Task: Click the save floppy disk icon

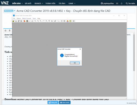Action: point(16,21)
